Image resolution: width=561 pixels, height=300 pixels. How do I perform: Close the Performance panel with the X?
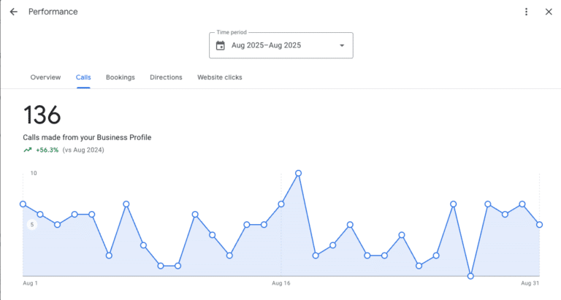click(x=549, y=12)
